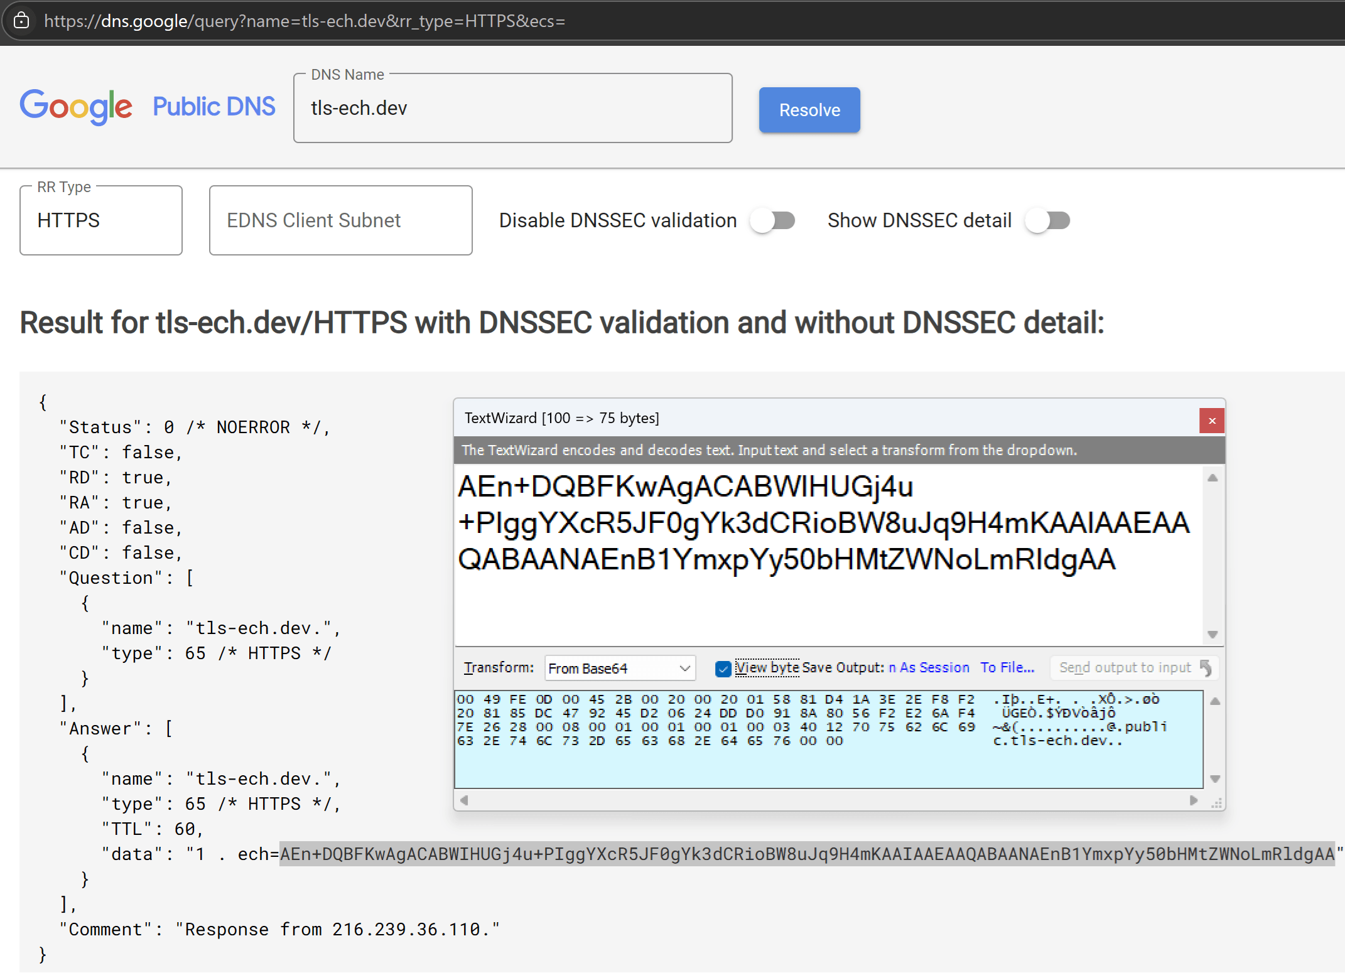Click the As Session save link
This screenshot has width=1345, height=973.
click(x=934, y=667)
